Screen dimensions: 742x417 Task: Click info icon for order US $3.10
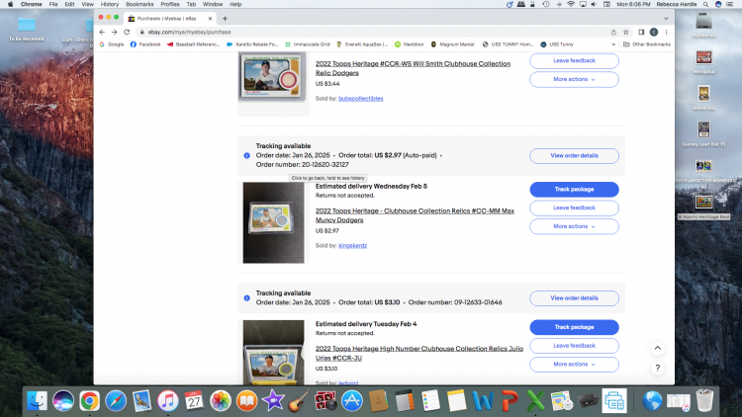tap(246, 298)
